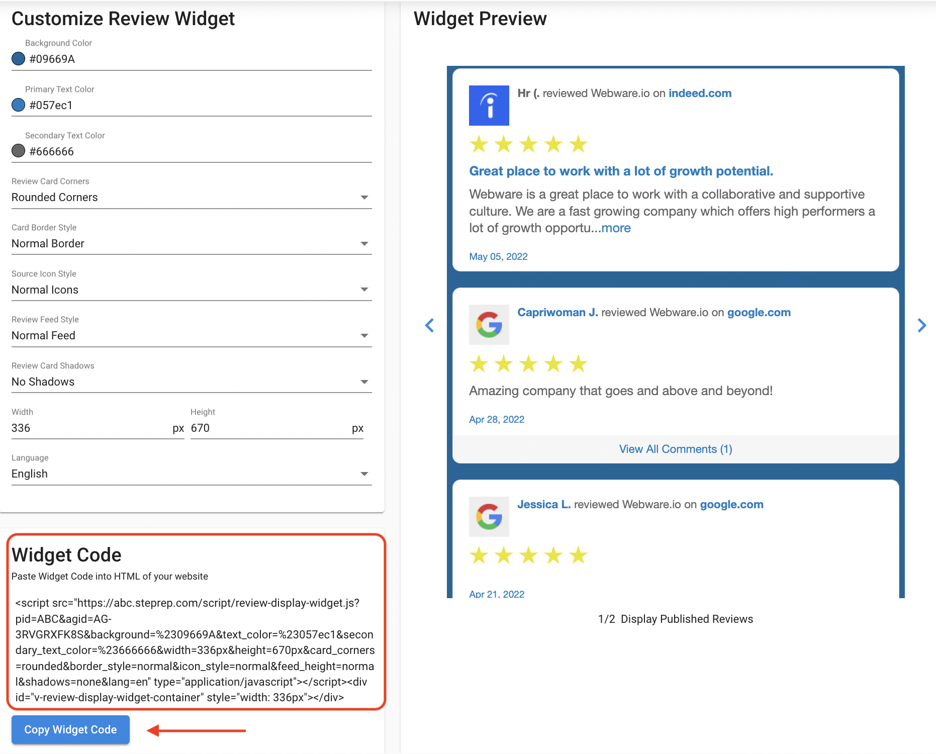Click Google icon beside Jessica L. review
This screenshot has width=936, height=754.
pyautogui.click(x=489, y=517)
